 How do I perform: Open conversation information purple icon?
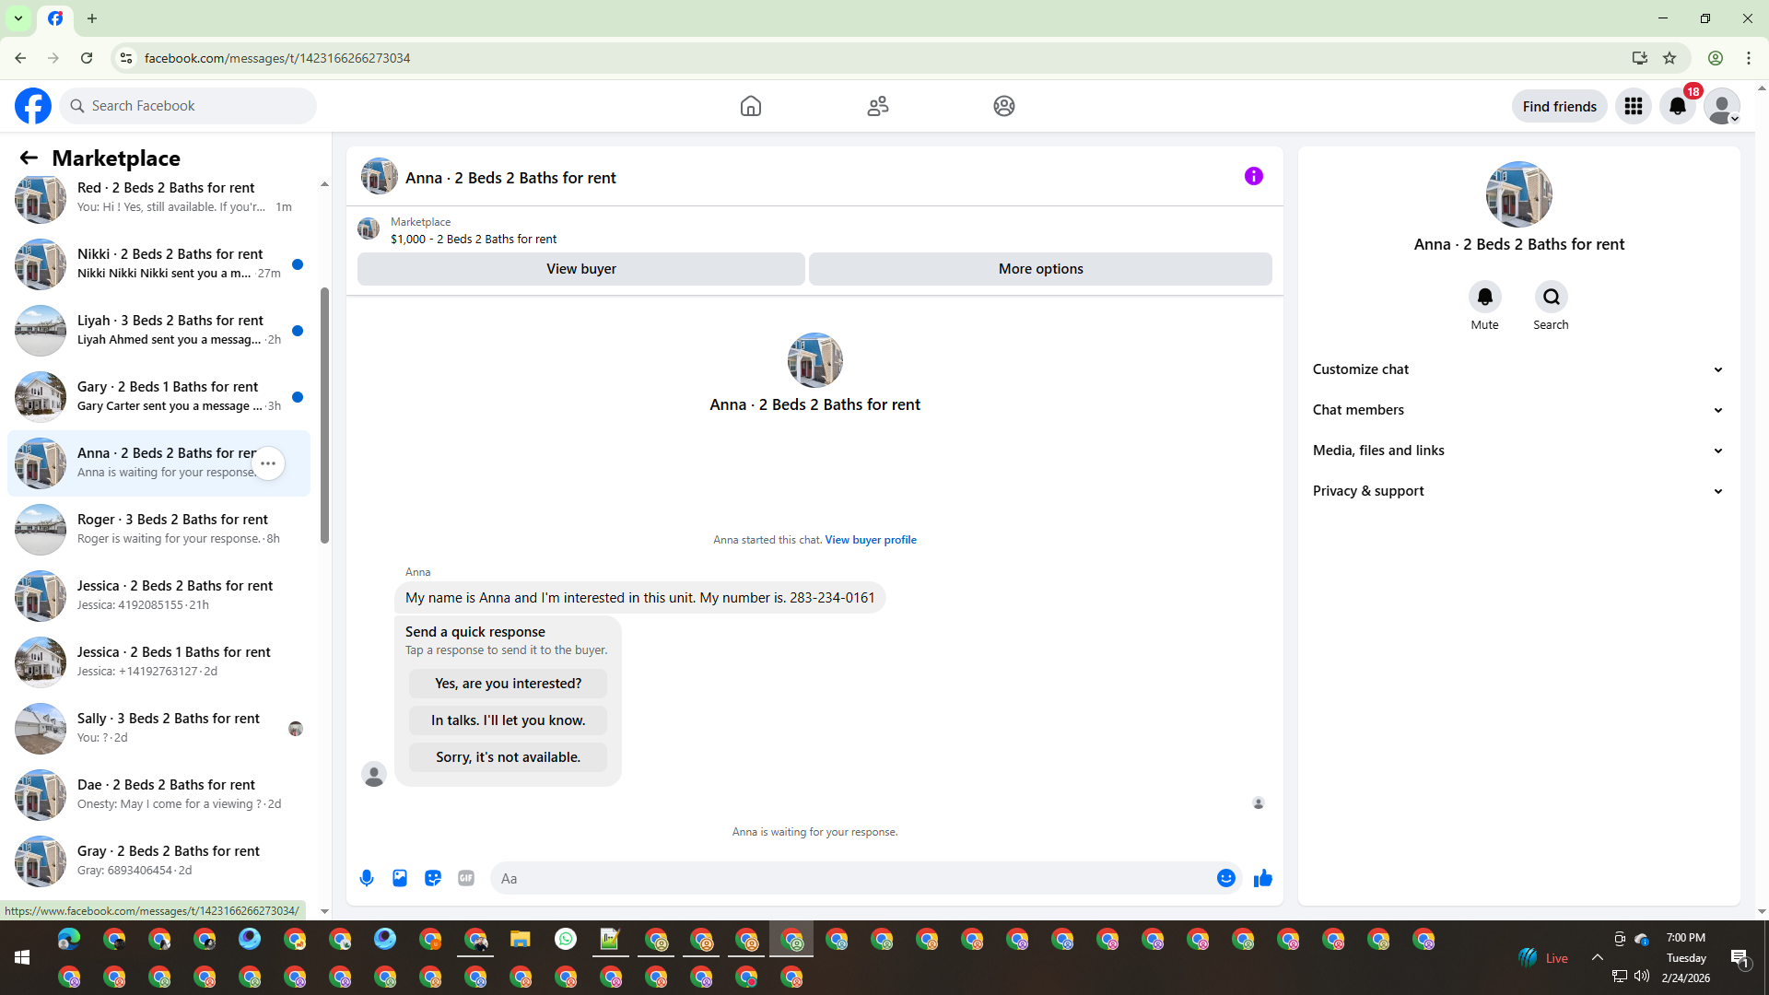point(1253,176)
